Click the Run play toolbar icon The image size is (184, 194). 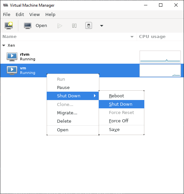(60, 26)
